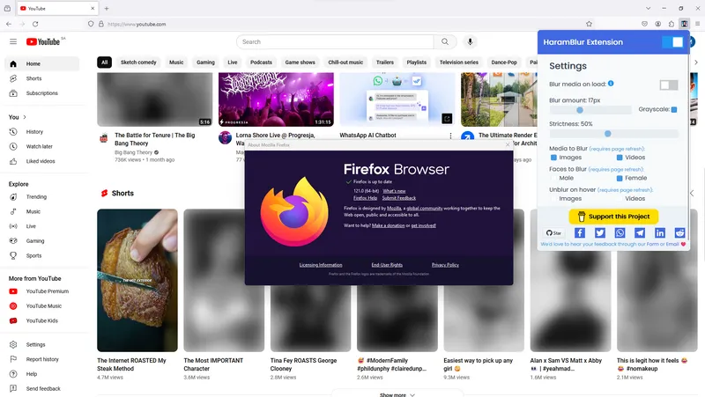Expand the You section in YouTube sidebar
Image resolution: width=705 pixels, height=397 pixels.
pyautogui.click(x=18, y=117)
